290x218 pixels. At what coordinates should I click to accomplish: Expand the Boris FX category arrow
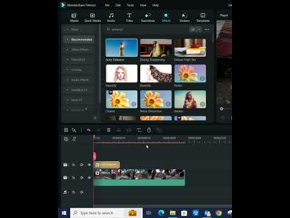click(67, 100)
